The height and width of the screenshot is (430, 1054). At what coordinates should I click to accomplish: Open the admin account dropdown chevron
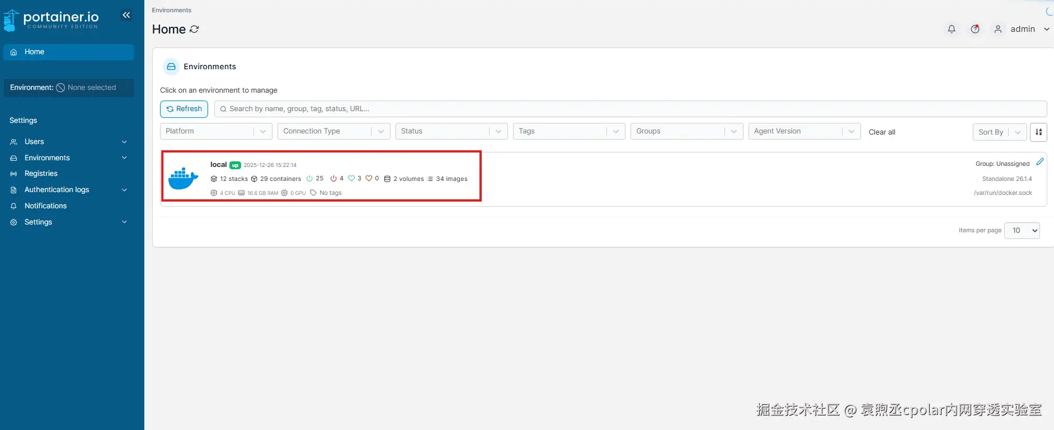click(1046, 29)
